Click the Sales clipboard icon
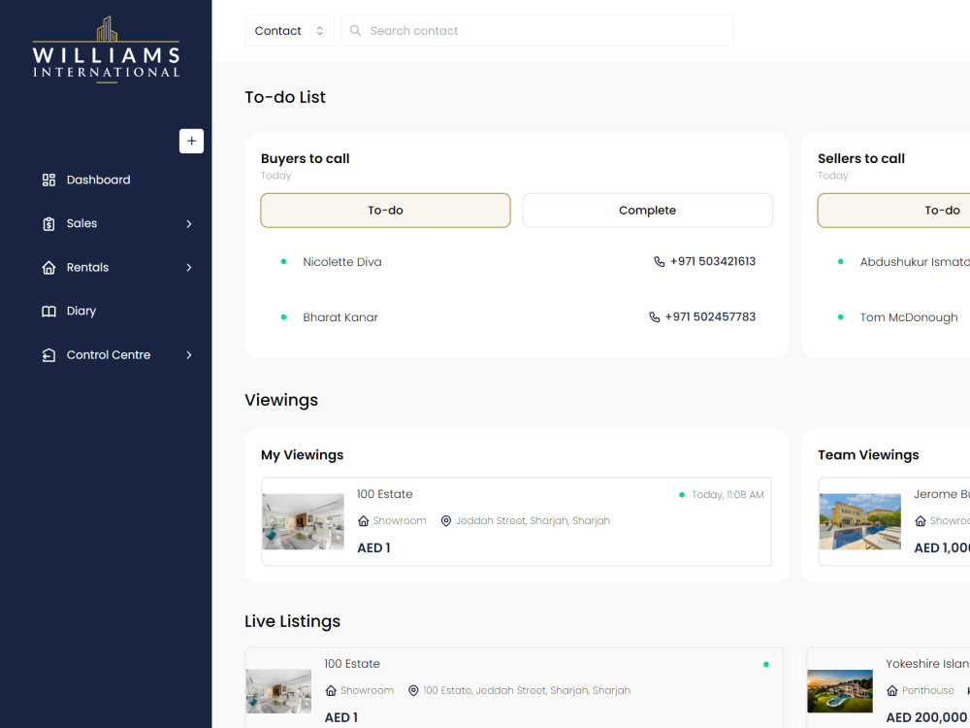Viewport: 970px width, 728px height. [x=48, y=223]
